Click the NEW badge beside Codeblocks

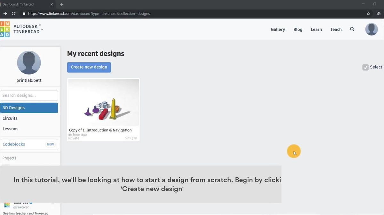pyautogui.click(x=51, y=145)
